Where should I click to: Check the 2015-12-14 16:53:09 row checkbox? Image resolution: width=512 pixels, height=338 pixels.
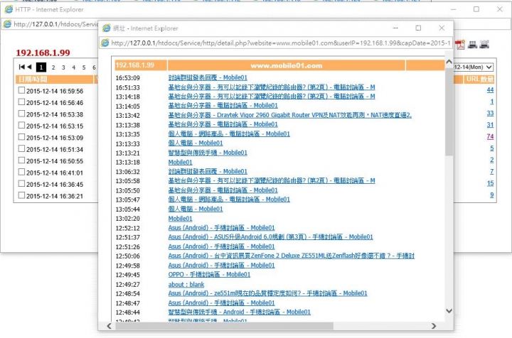[21, 137]
